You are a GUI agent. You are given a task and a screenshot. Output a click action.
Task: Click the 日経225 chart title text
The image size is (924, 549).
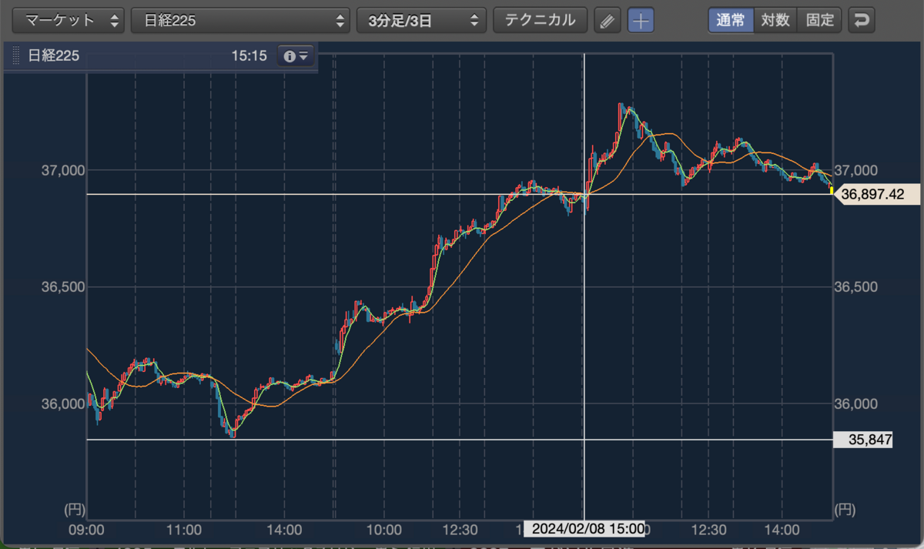click(x=54, y=56)
